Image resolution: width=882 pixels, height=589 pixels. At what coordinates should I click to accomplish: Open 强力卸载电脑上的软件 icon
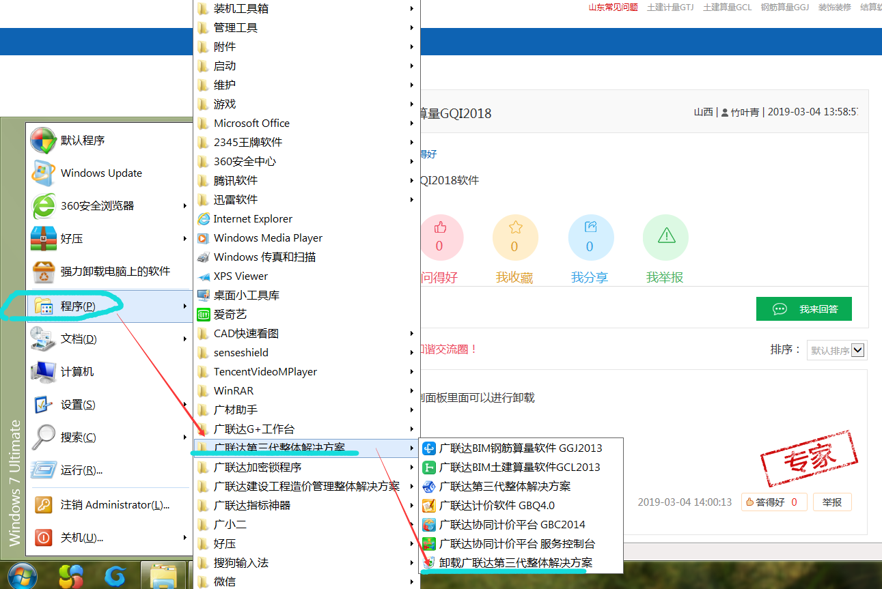coord(43,272)
